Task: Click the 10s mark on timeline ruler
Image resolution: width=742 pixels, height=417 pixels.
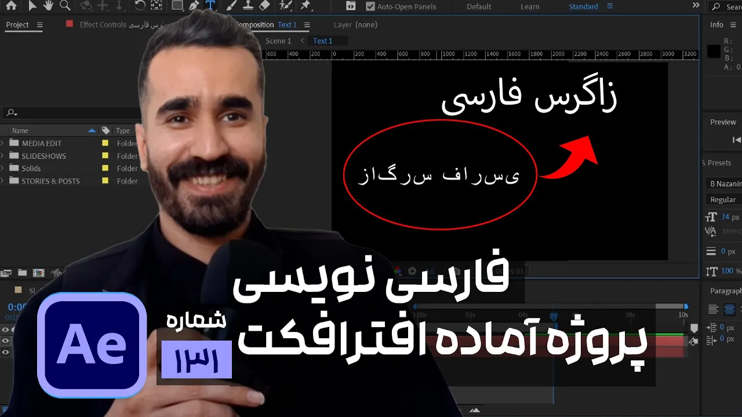Action: point(683,315)
